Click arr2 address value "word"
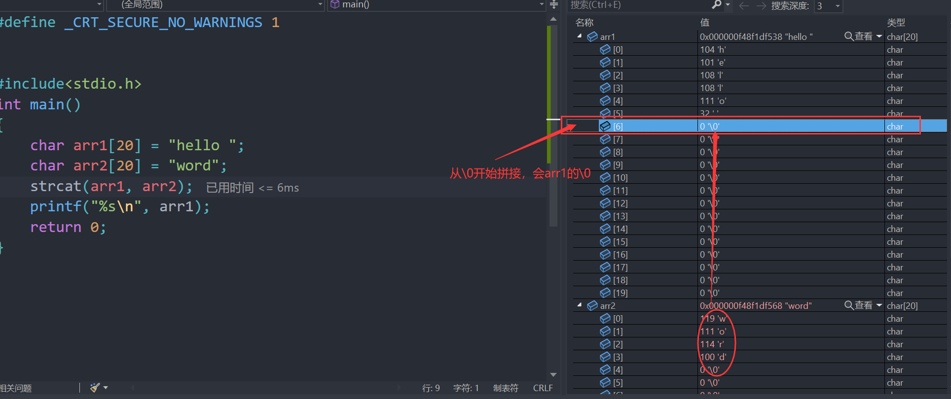Viewport: 951px width, 399px height. point(756,305)
